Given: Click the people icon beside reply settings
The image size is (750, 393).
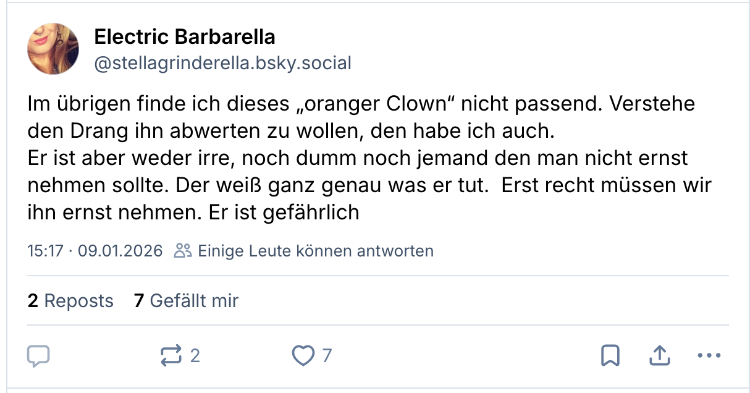Looking at the screenshot, I should [183, 251].
